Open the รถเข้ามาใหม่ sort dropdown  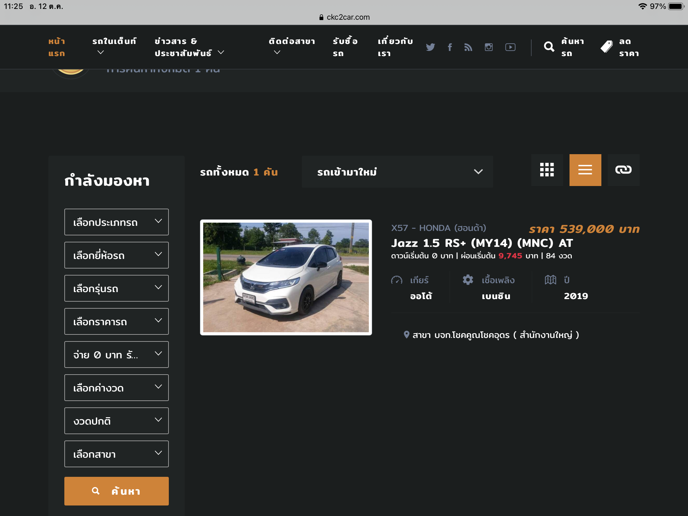tap(397, 172)
